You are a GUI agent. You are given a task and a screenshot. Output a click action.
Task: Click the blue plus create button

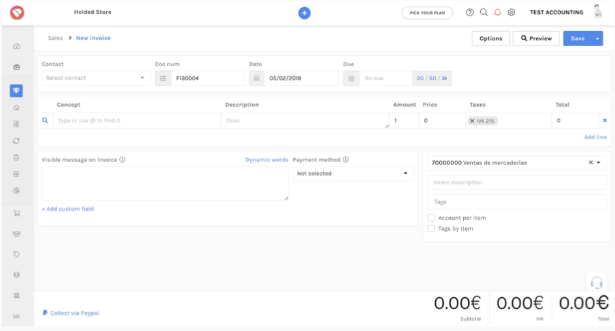coord(304,13)
